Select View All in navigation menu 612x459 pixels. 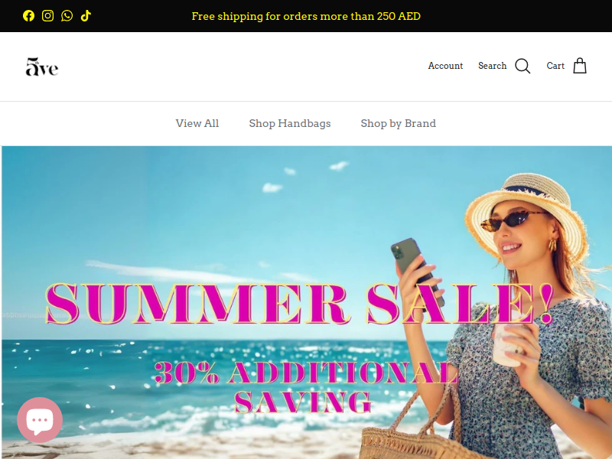pos(197,123)
